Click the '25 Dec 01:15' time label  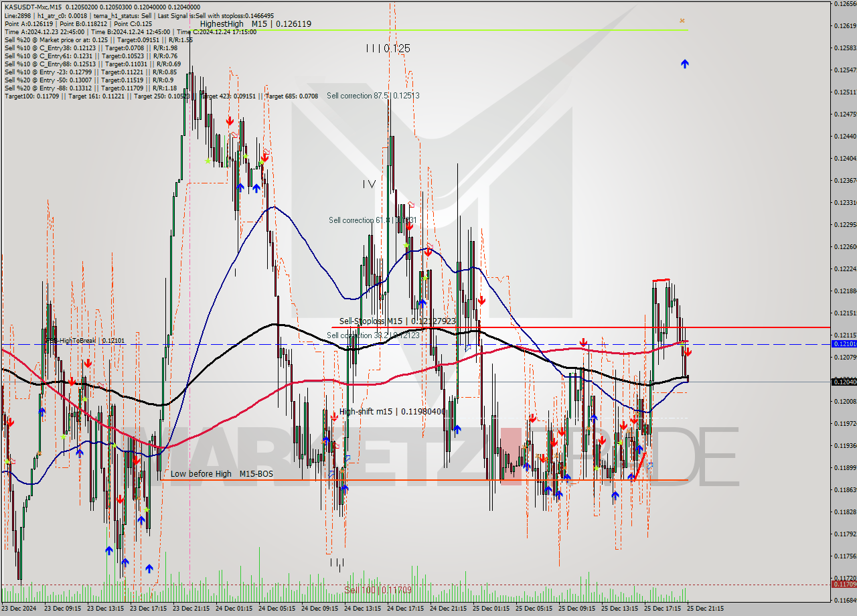pos(490,609)
